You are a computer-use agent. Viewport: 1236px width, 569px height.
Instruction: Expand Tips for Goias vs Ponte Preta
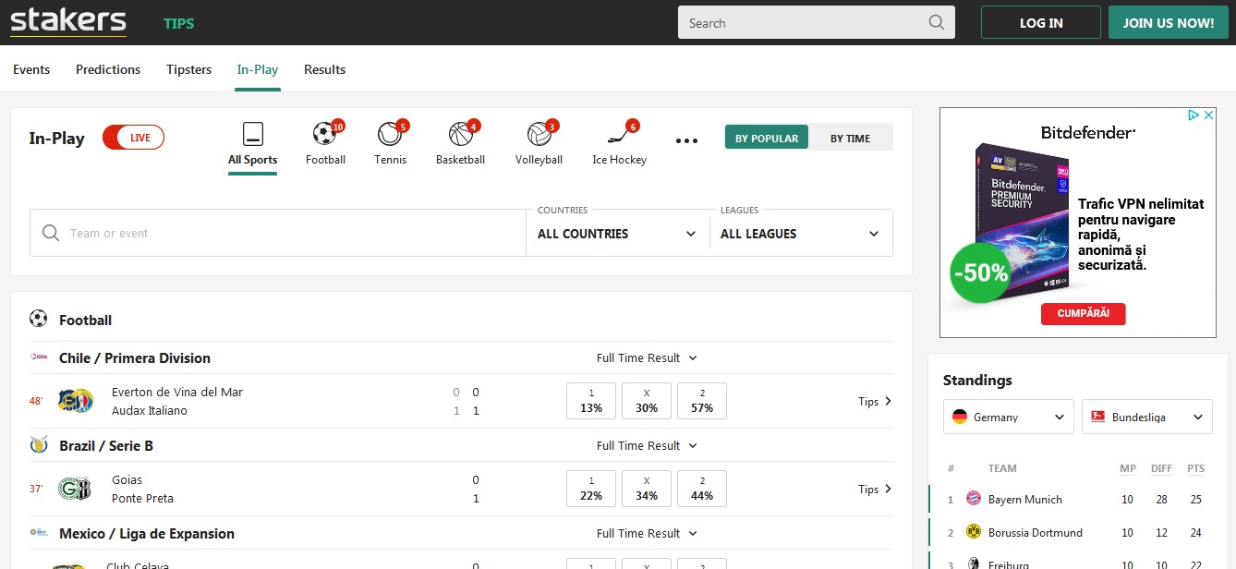point(875,489)
